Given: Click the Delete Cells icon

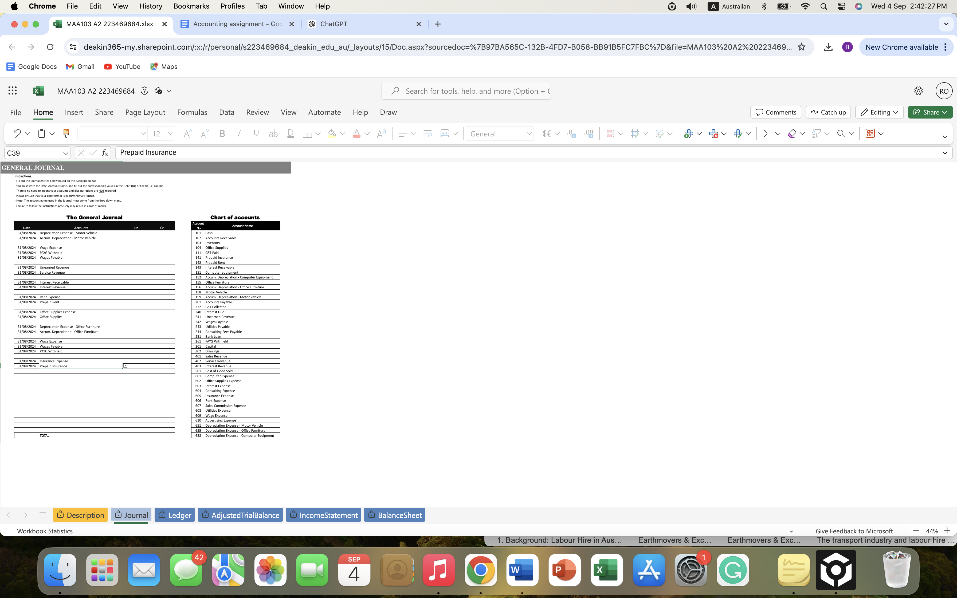Looking at the screenshot, I should [x=714, y=133].
